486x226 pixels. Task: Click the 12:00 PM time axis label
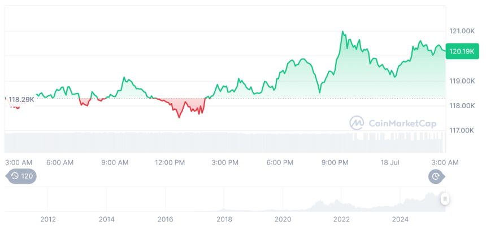(x=170, y=162)
